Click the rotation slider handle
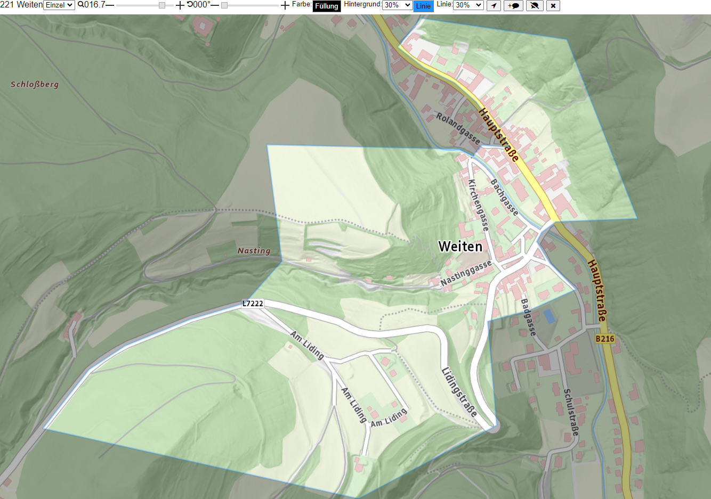711x499 pixels. (224, 5)
